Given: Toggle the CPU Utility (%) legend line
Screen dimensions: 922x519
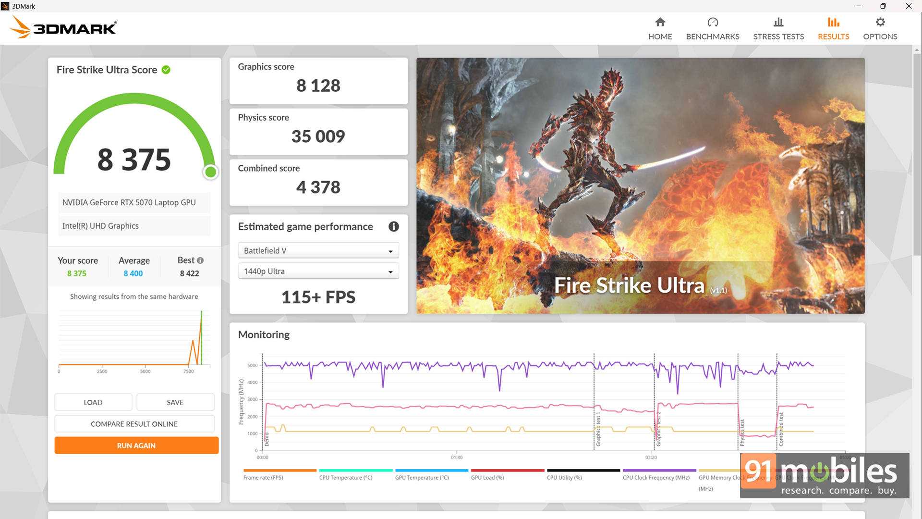Looking at the screenshot, I should (x=583, y=474).
